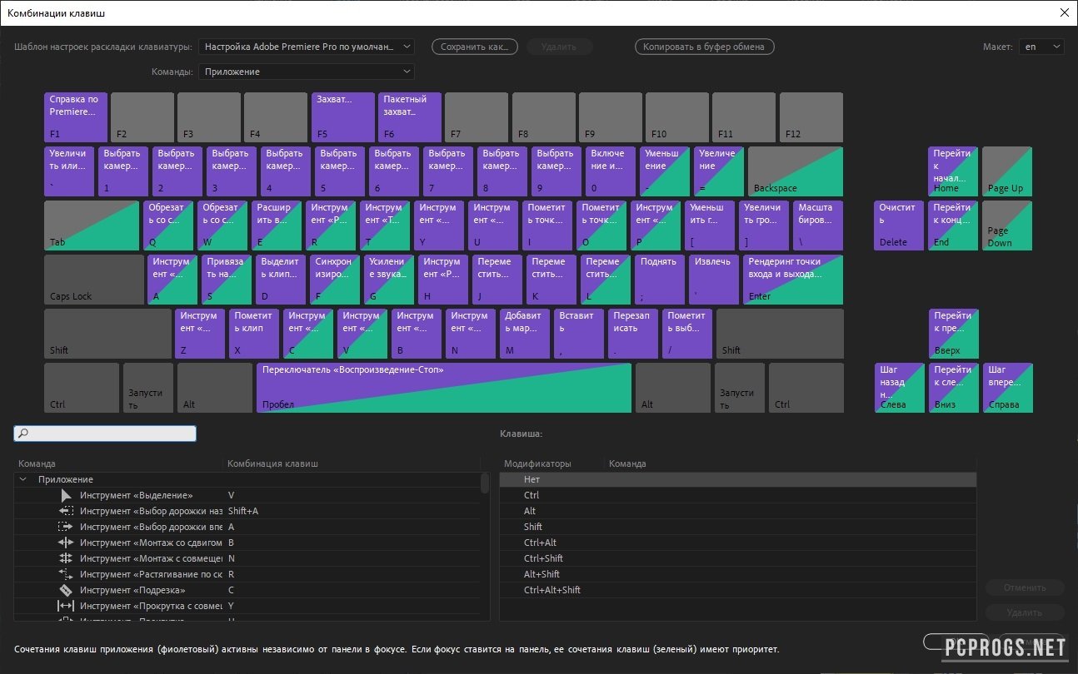Collapse the Приложение tree group
The width and height of the screenshot is (1078, 674).
pos(22,479)
